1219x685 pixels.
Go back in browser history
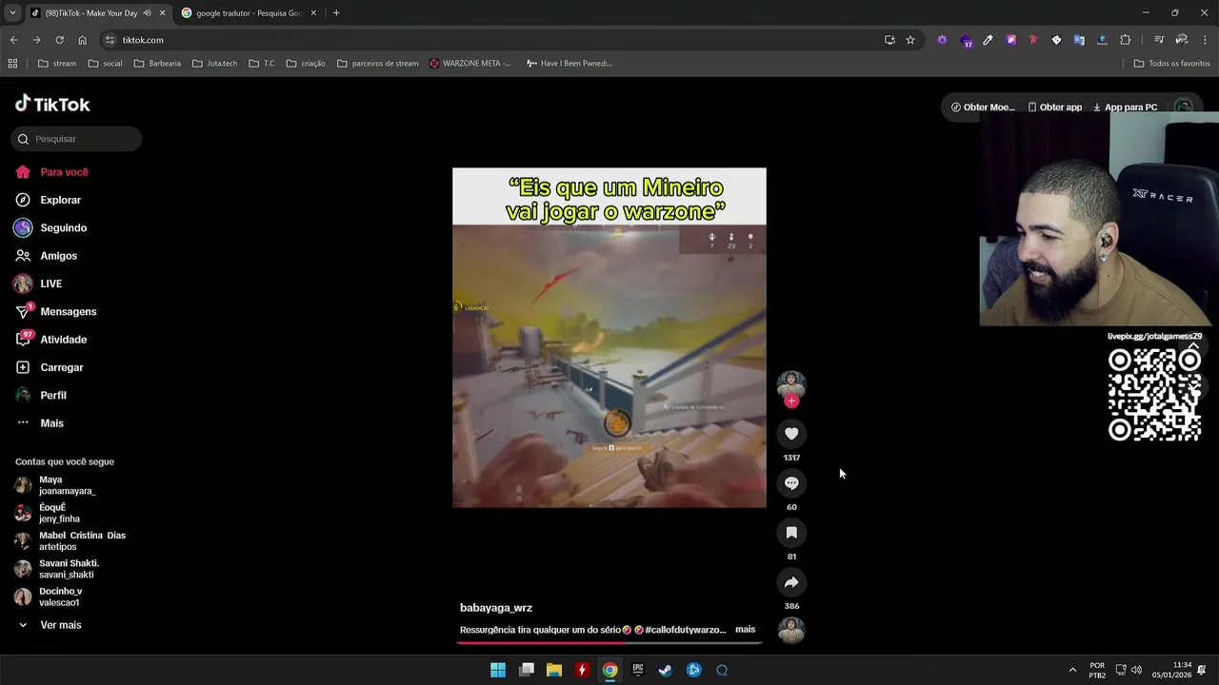[13, 40]
